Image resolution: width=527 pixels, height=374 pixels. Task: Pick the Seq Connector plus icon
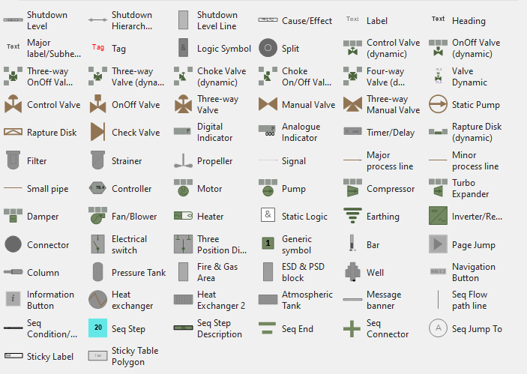[352, 328]
